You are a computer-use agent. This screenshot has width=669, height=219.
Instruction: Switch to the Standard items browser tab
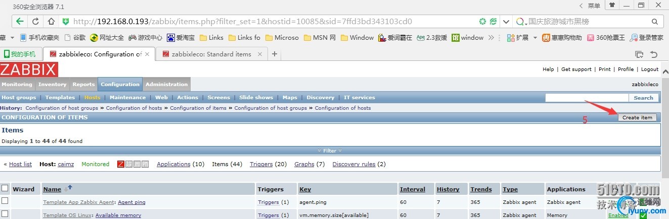pyautogui.click(x=211, y=54)
